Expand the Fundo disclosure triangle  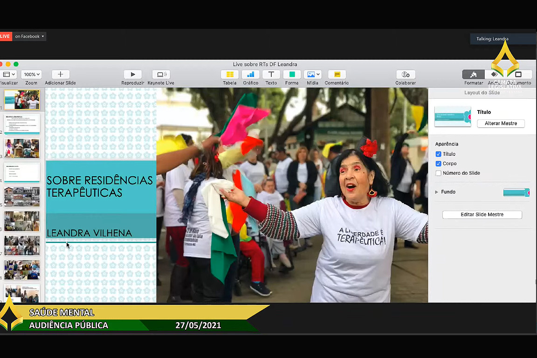(x=437, y=192)
